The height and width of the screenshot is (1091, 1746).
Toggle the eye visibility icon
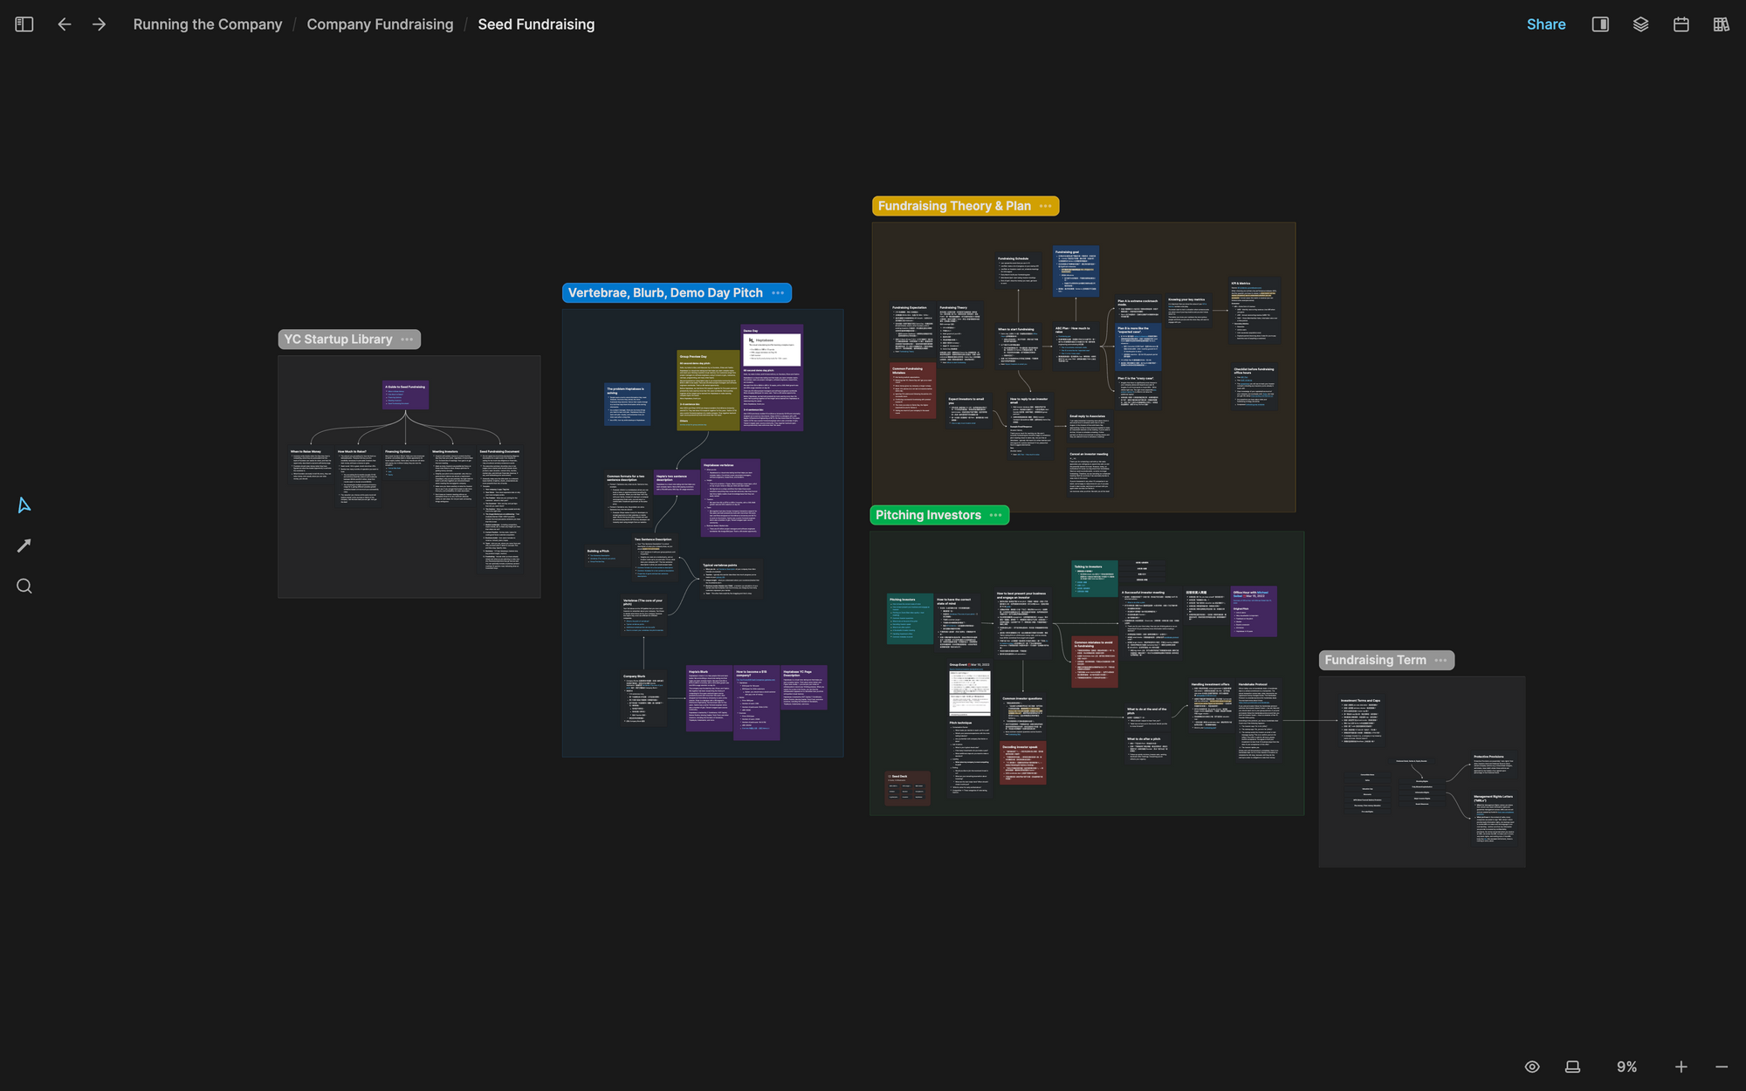tap(1532, 1067)
